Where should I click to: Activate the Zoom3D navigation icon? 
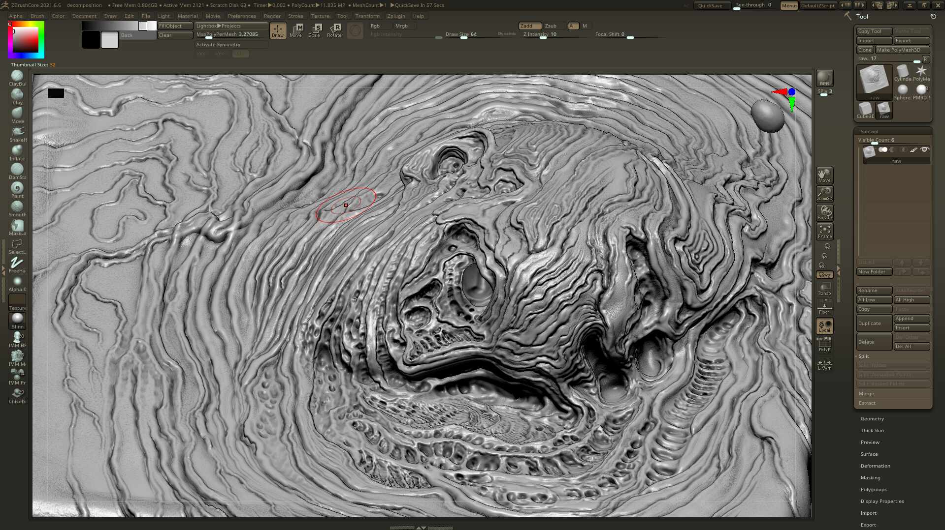coord(824,194)
